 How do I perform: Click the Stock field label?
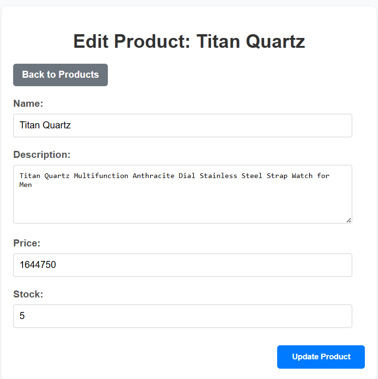[28, 294]
